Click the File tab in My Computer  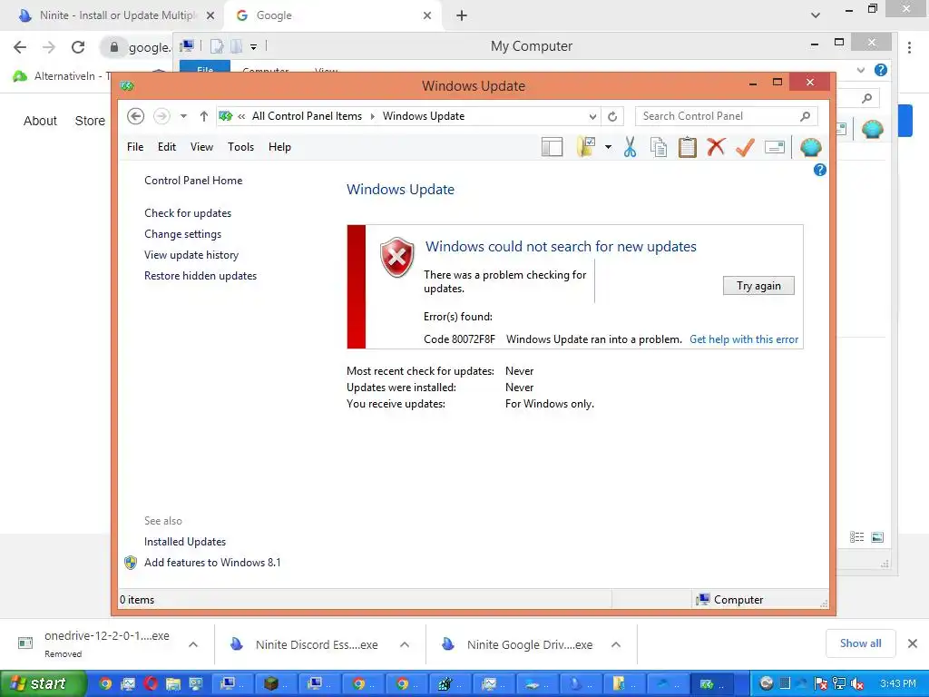pos(205,69)
